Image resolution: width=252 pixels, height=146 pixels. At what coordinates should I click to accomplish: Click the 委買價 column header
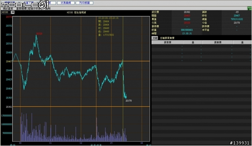[168, 43]
